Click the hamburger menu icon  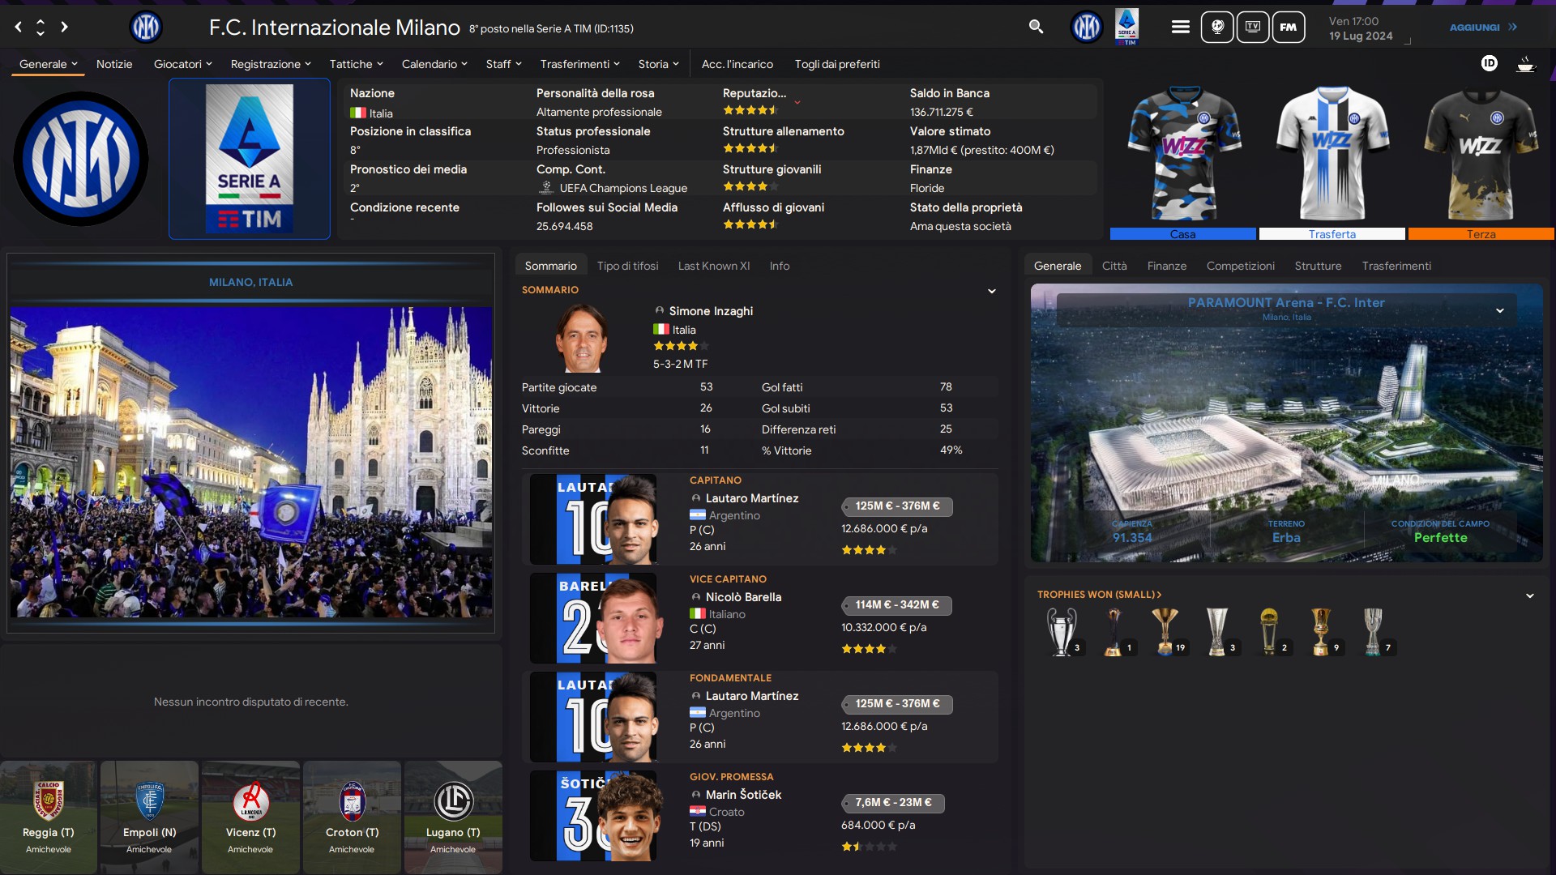[x=1180, y=27]
